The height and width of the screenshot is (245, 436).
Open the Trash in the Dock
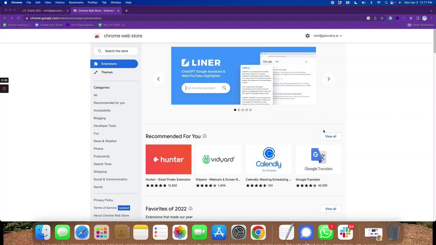(393, 233)
